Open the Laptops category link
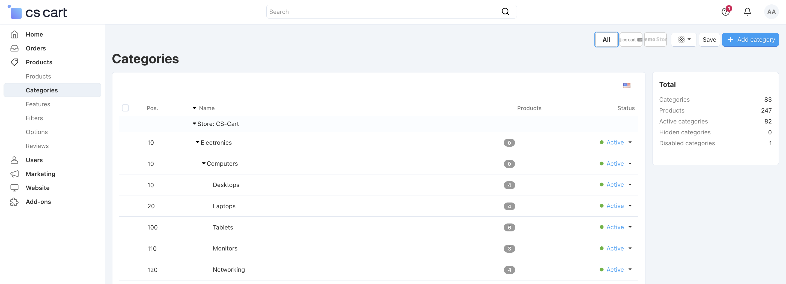786x284 pixels. coord(224,206)
